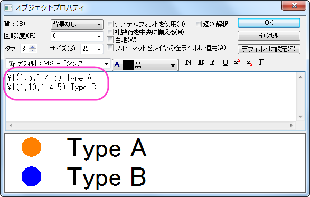310x197 pixels.
Task: Open the 黒 color dropdown
Action: (173, 65)
